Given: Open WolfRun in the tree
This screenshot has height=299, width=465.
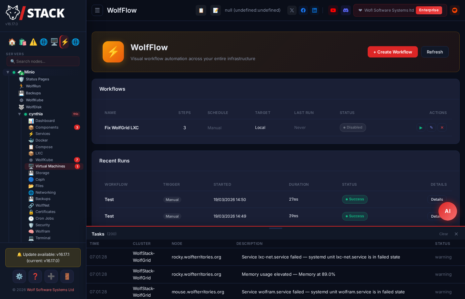Looking at the screenshot, I should click(x=33, y=86).
